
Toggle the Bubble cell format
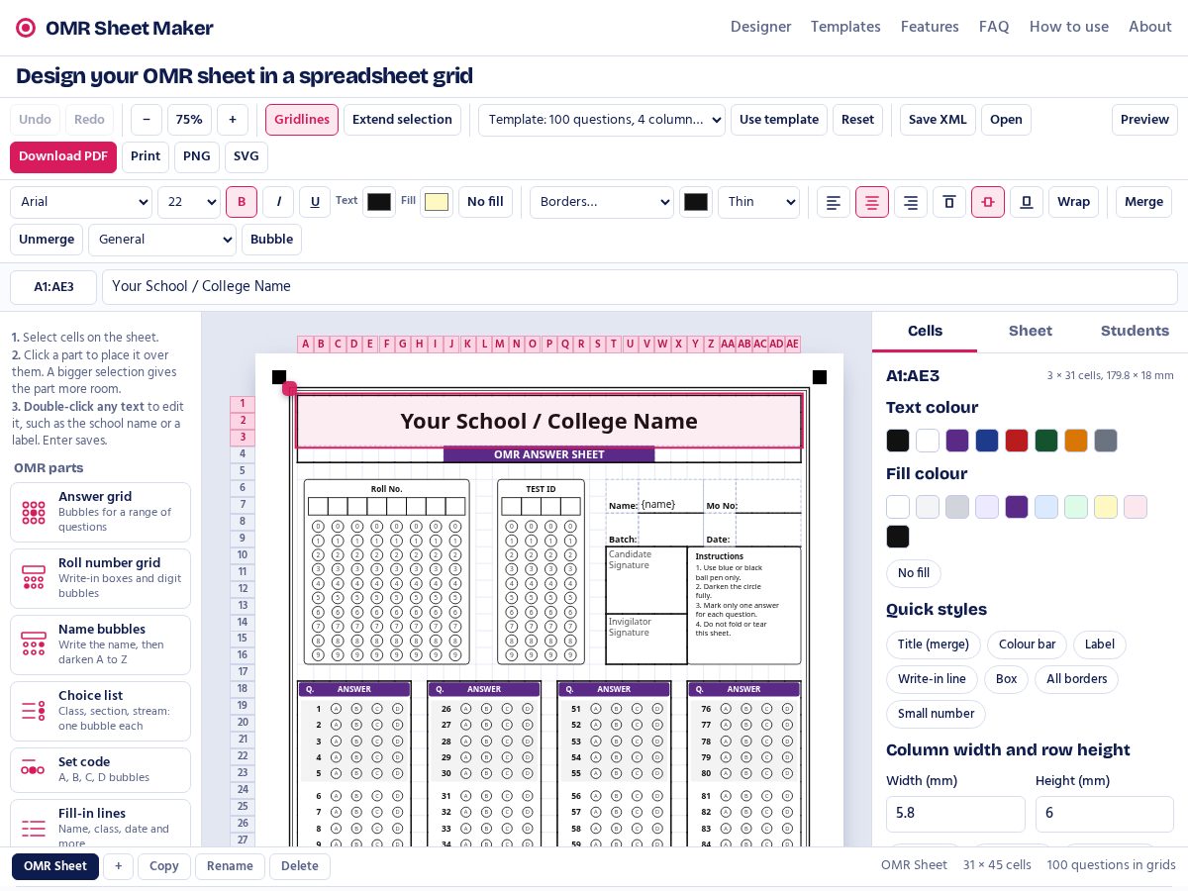tap(271, 240)
